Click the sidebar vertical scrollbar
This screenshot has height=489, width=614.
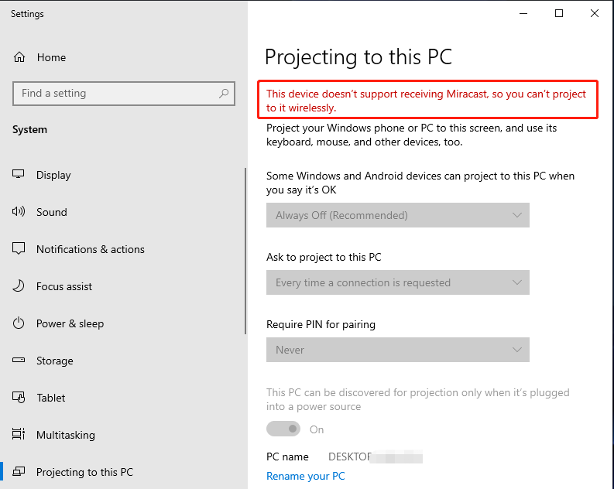(245, 251)
